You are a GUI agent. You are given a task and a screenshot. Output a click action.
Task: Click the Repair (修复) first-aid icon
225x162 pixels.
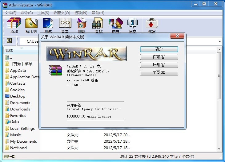pyautogui.click(x=152, y=24)
